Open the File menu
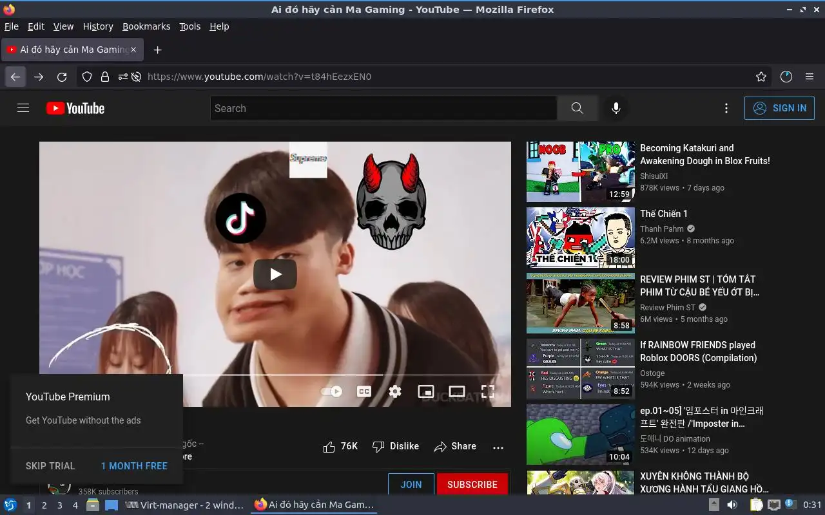The image size is (825, 515). pos(12,26)
